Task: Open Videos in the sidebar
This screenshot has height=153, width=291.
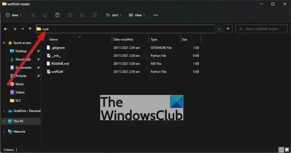Action: (17, 92)
